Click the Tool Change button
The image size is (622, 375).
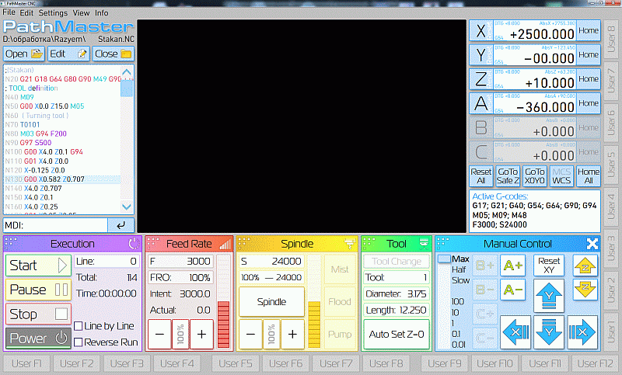[x=397, y=262]
